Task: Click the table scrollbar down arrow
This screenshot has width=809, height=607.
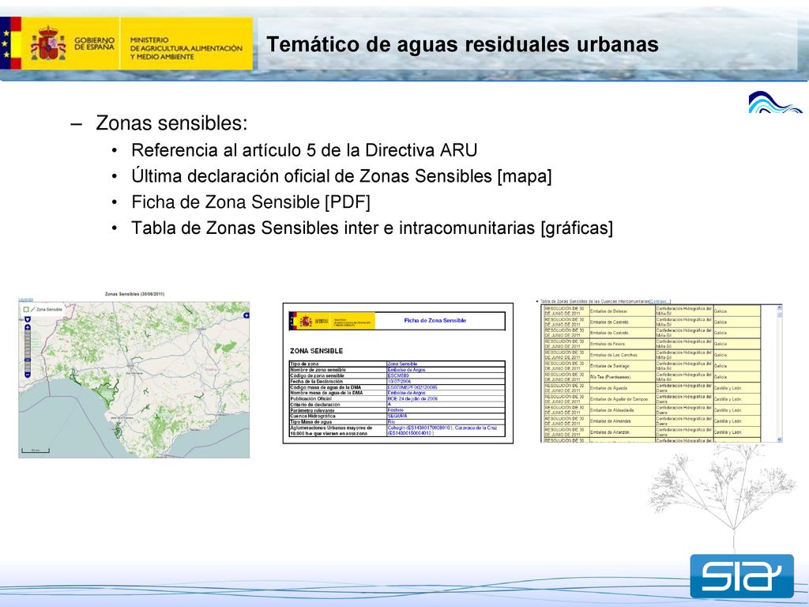Action: click(x=780, y=439)
